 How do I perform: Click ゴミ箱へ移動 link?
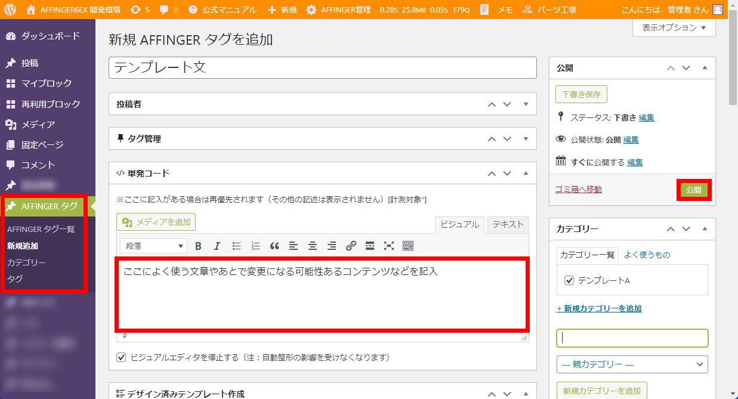click(578, 190)
